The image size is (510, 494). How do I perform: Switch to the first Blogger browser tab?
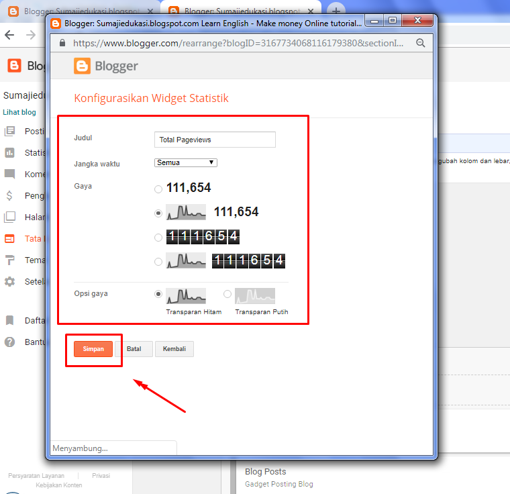(x=81, y=11)
